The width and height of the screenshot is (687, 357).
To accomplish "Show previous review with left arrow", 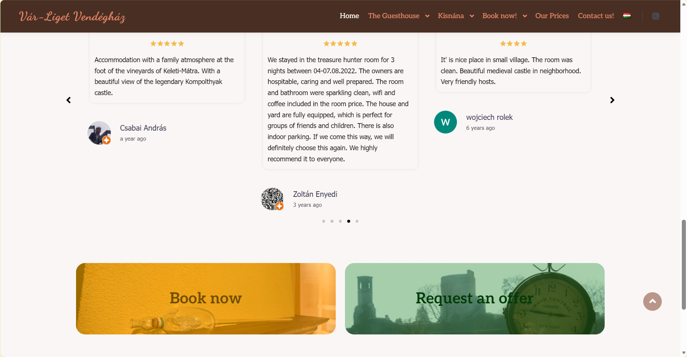I will (x=69, y=100).
